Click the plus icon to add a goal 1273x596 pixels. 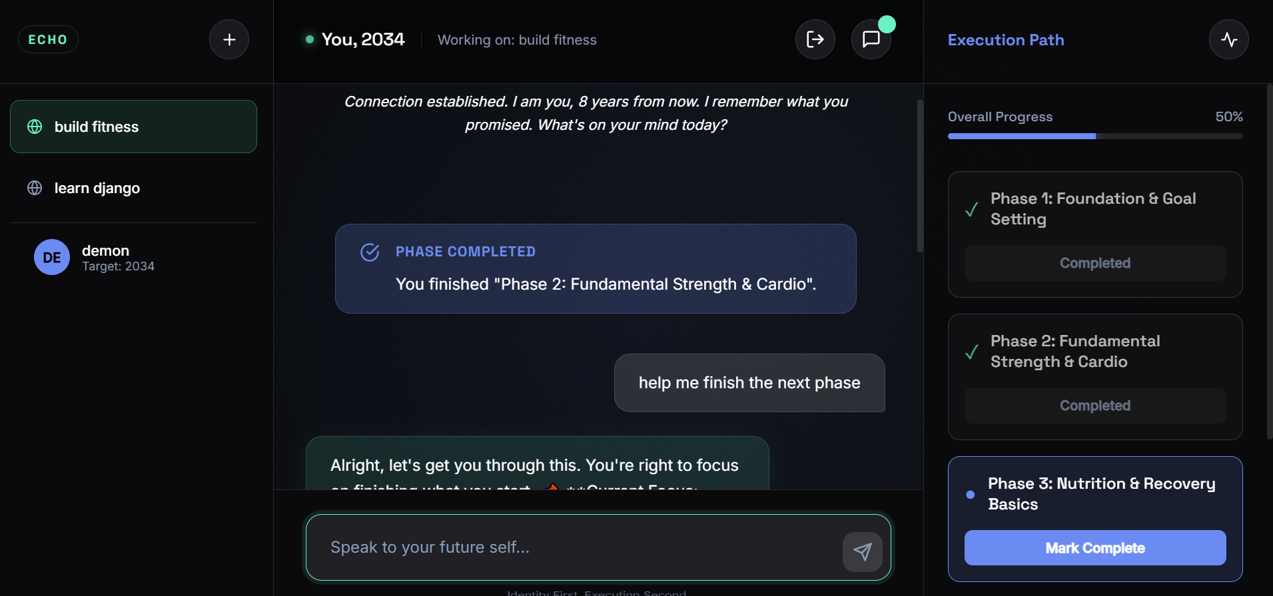pyautogui.click(x=229, y=40)
